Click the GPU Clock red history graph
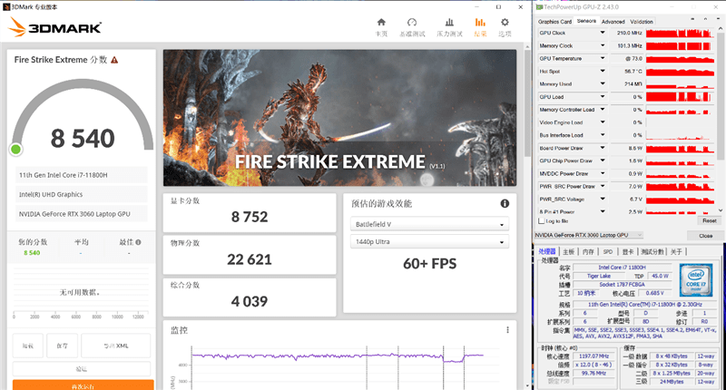 [680, 33]
